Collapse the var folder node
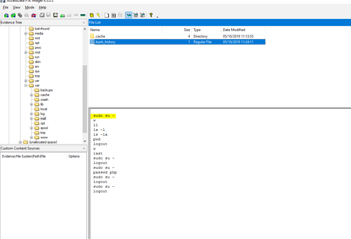351x239 pixels. [x=26, y=85]
